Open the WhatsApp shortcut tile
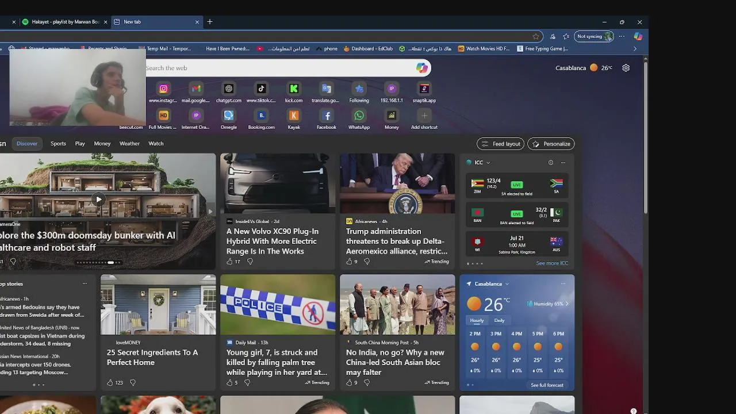 pyautogui.click(x=359, y=116)
